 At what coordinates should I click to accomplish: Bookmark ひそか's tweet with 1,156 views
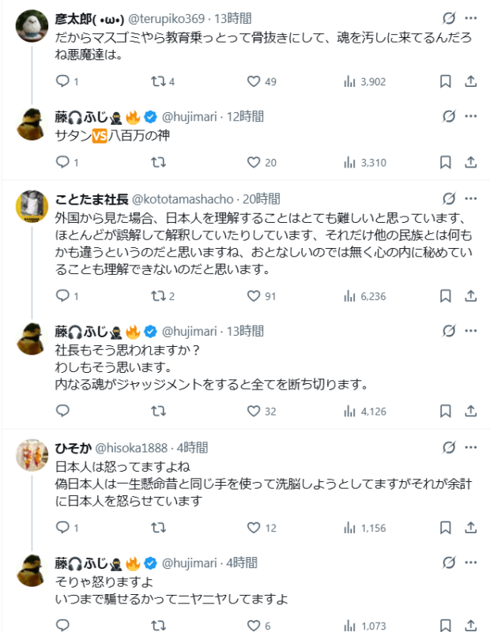446,527
